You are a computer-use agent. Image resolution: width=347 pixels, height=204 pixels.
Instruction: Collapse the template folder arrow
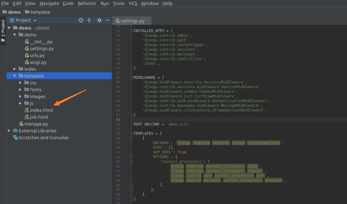click(x=15, y=76)
